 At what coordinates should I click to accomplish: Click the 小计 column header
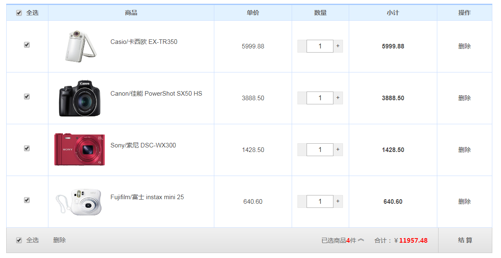[x=393, y=13]
